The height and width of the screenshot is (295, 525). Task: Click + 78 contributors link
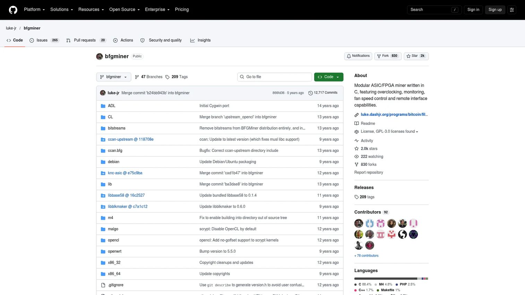pos(367,256)
